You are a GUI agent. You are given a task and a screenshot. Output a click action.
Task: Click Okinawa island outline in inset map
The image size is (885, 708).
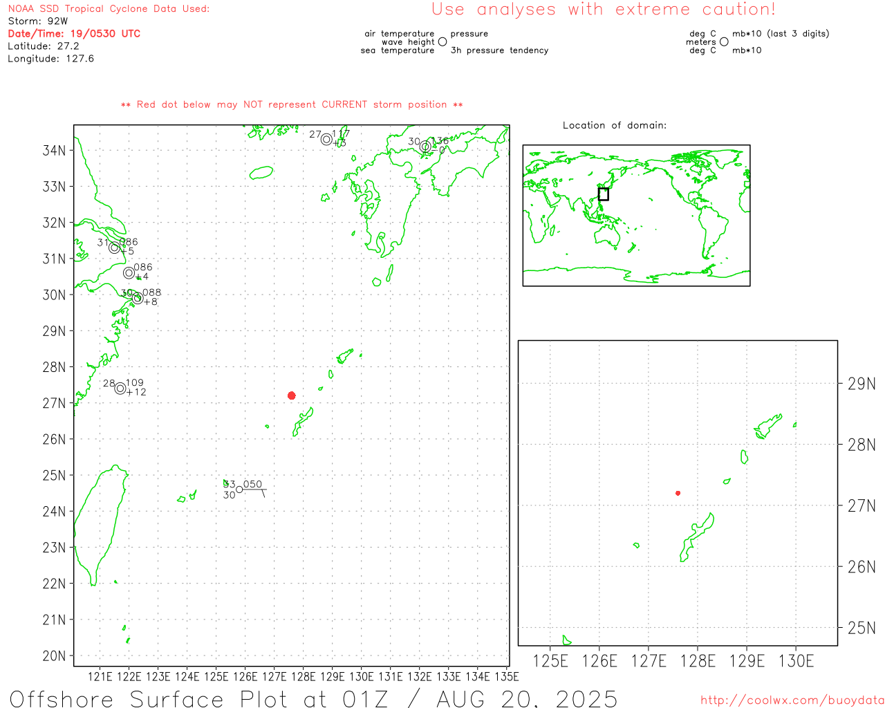(x=696, y=537)
